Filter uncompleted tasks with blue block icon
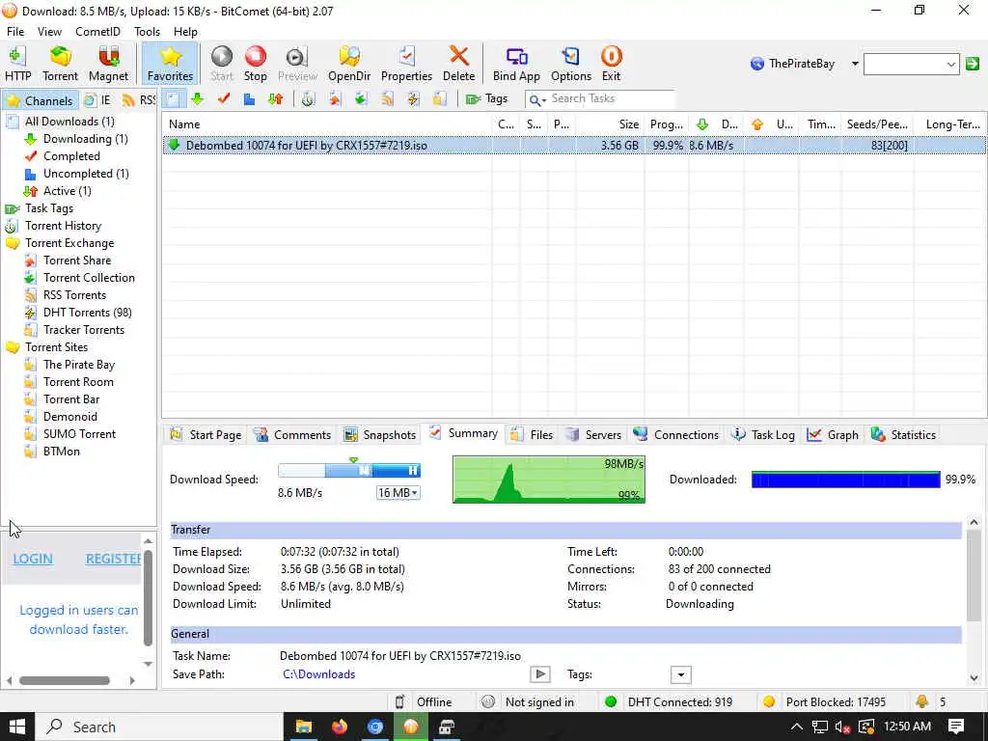Screen dimensions: 988x741 [250, 99]
